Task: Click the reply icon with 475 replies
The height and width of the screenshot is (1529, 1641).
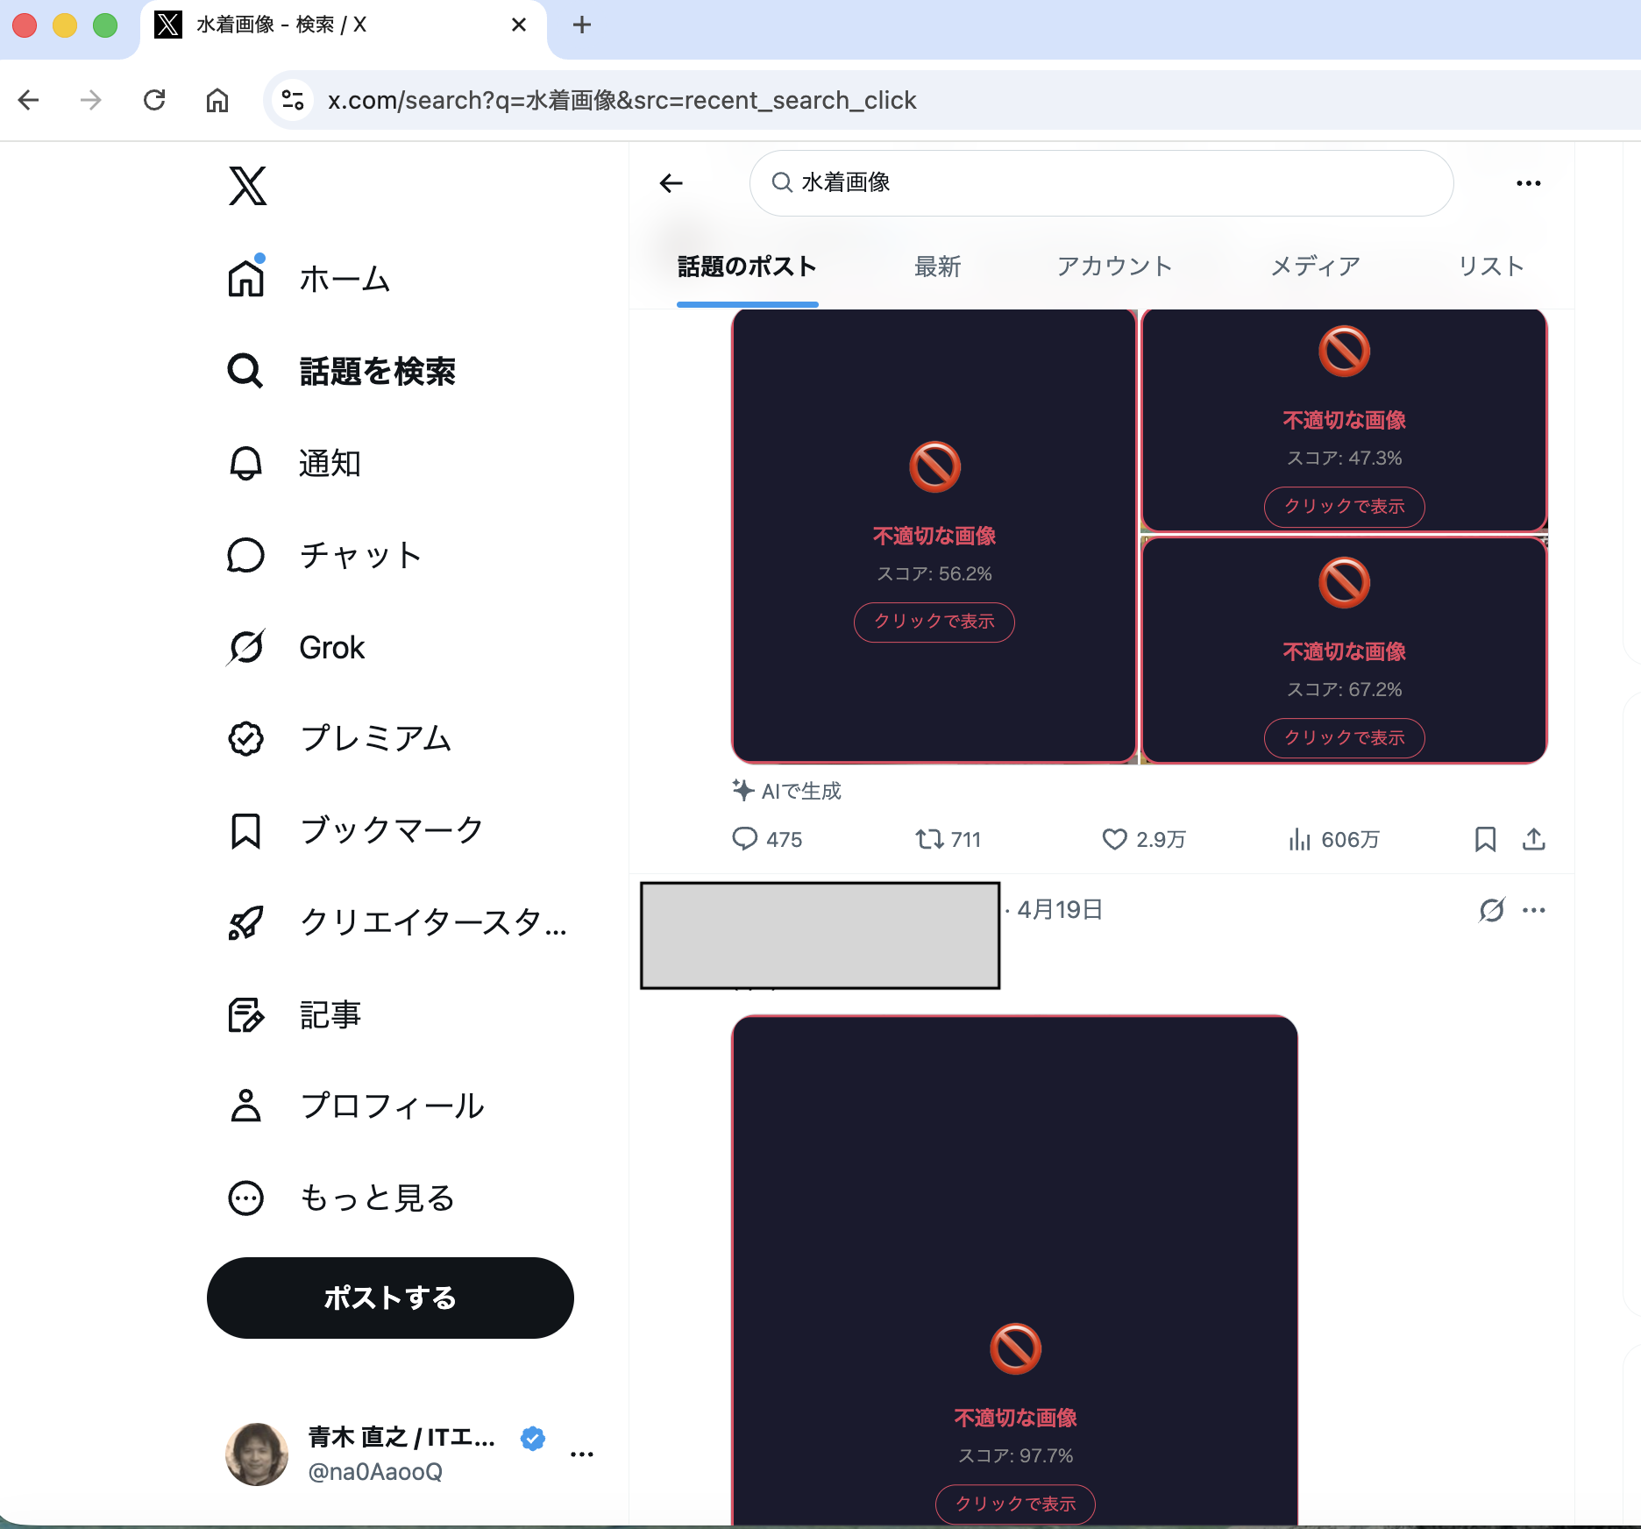Action: [745, 839]
